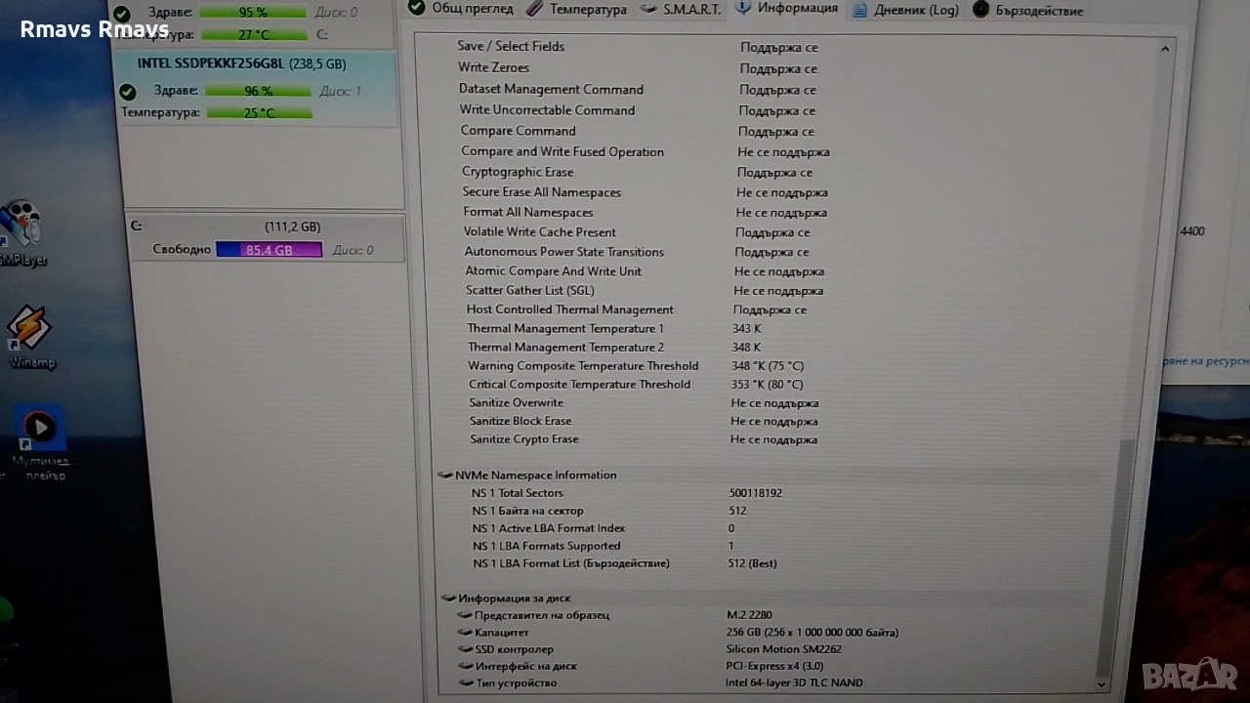Switch to the Общ преглед tab

click(x=460, y=9)
